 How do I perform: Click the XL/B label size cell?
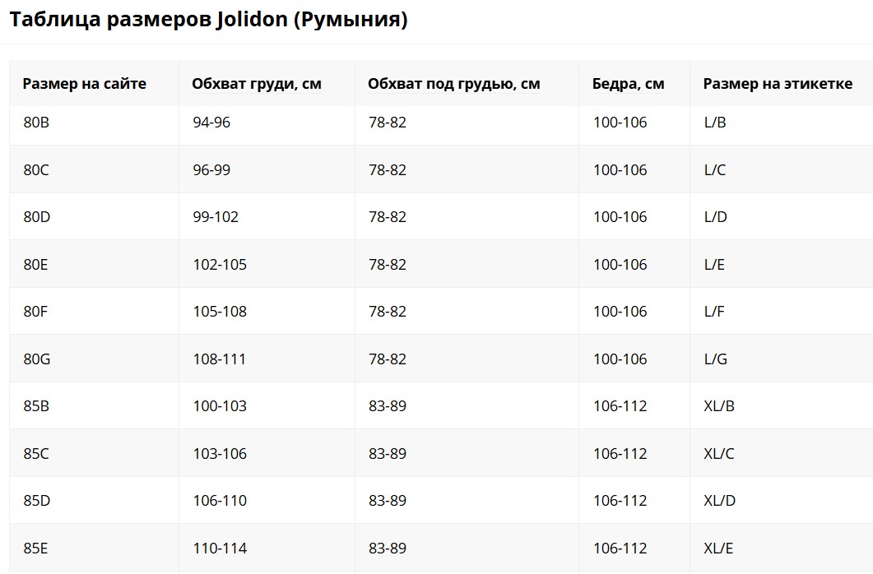point(718,406)
